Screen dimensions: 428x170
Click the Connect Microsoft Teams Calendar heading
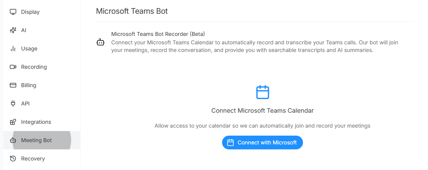[x=262, y=110]
